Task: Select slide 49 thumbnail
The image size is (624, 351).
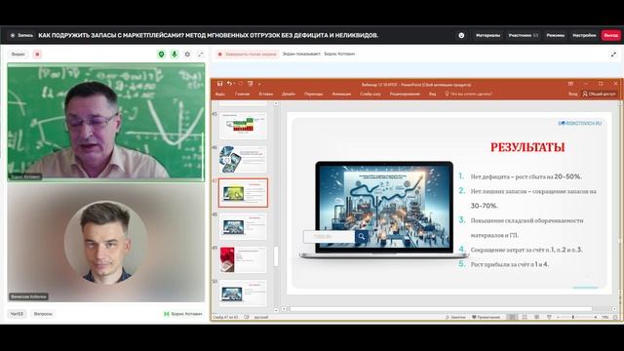Action: (x=243, y=260)
